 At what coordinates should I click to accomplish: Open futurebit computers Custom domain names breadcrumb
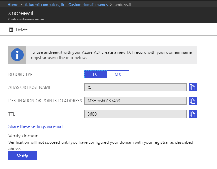click(66, 5)
